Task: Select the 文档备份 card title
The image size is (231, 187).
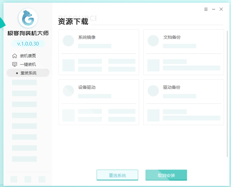Action: pos(172,37)
